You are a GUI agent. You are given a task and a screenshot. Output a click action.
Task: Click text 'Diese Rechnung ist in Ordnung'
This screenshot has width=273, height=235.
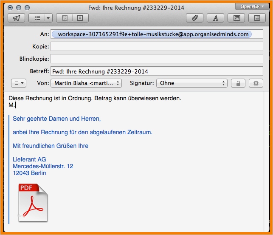pyautogui.click(x=50, y=99)
